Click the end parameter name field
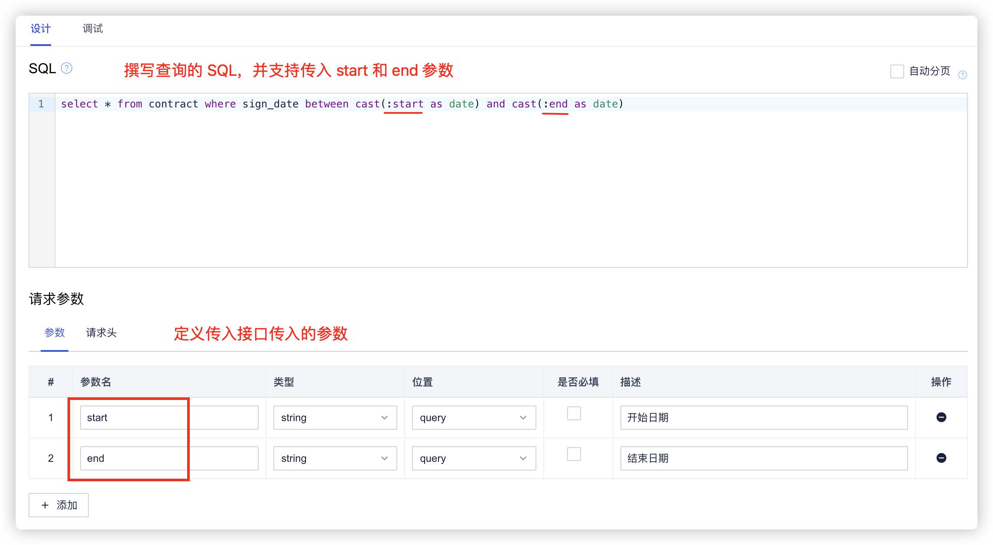The width and height of the screenshot is (993, 545). 169,458
